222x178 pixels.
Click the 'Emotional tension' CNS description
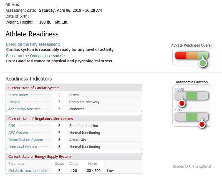coord(84,126)
